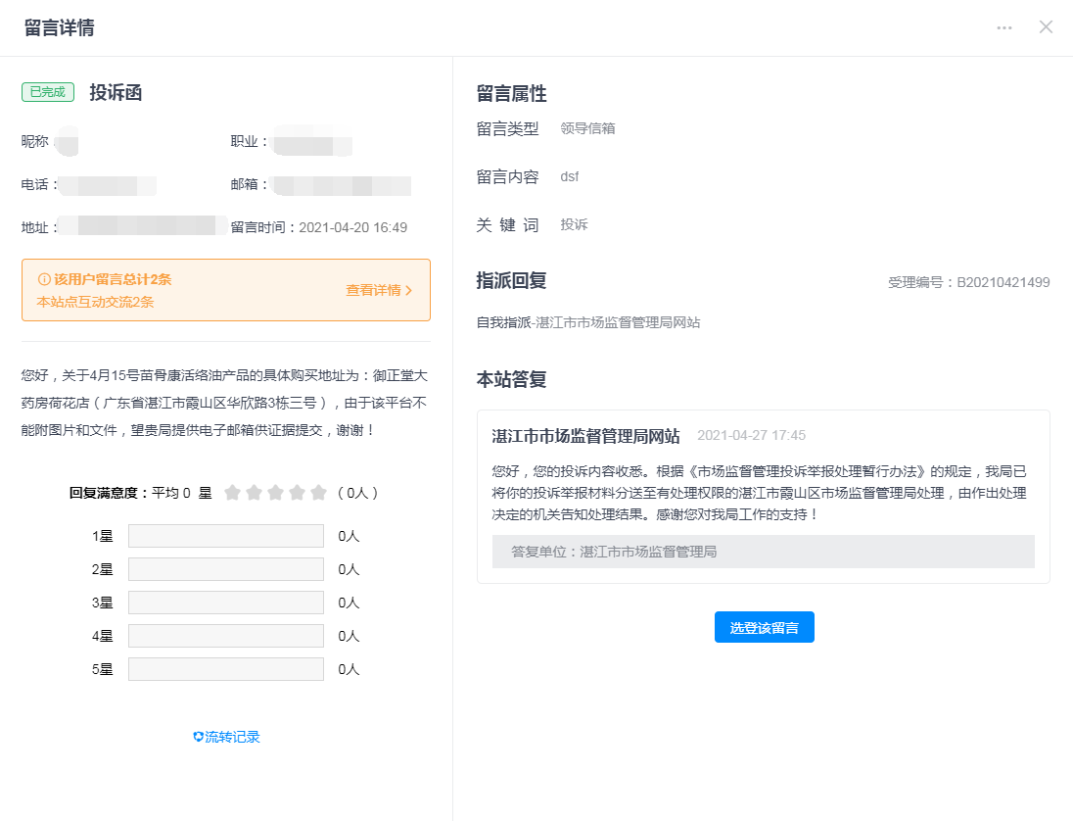Click the 1星 rating progress bar
The image size is (1073, 821).
(x=225, y=536)
